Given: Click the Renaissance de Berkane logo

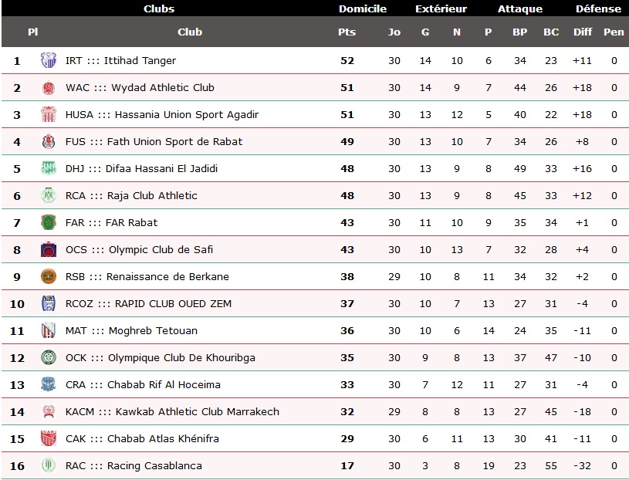Looking at the screenshot, I should point(49,277).
